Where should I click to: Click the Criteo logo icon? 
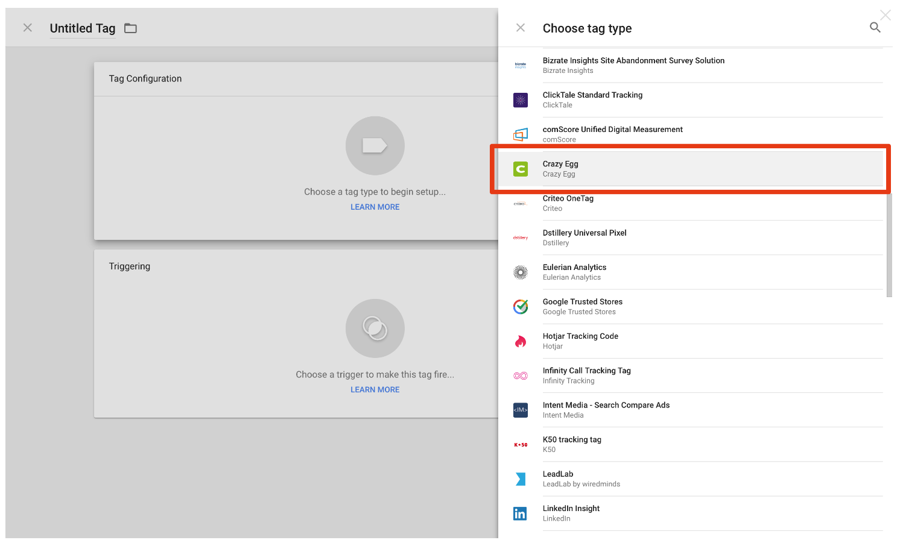[x=521, y=204]
